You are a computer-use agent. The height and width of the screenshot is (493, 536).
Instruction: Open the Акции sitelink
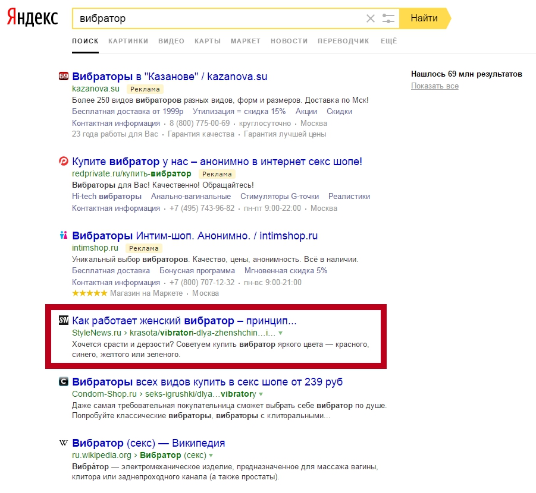point(306,112)
